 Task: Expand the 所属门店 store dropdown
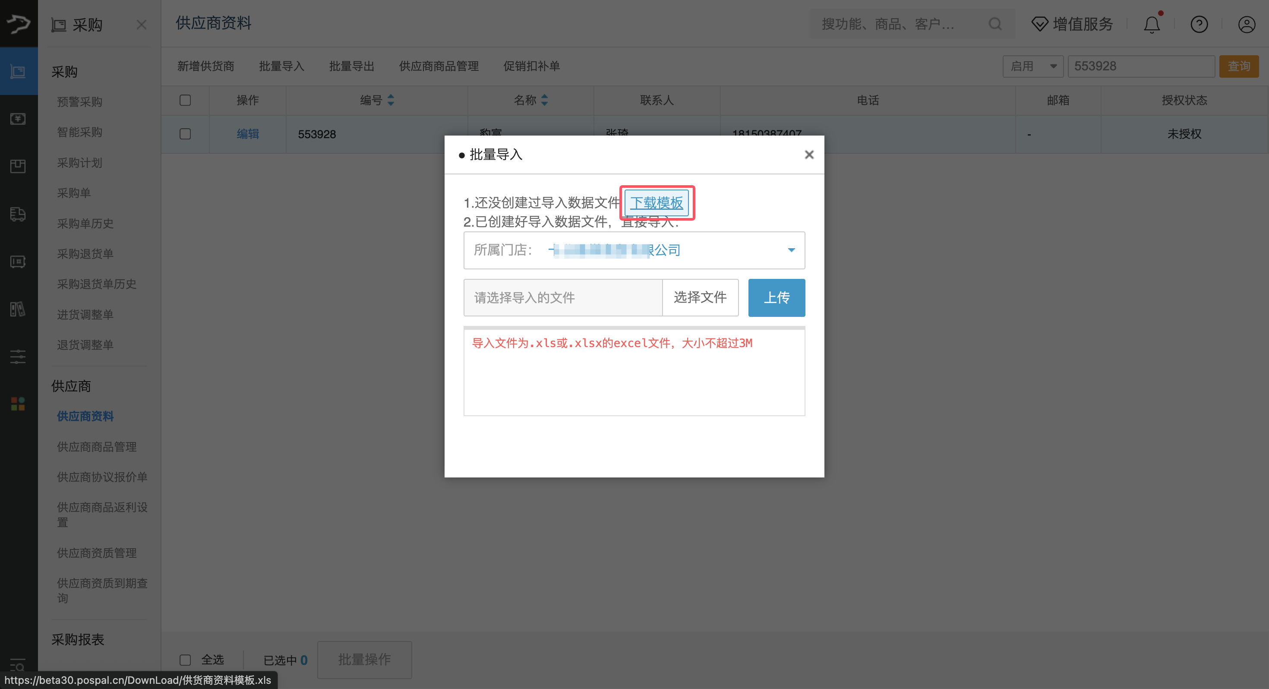click(x=791, y=250)
